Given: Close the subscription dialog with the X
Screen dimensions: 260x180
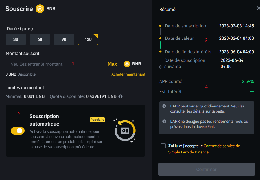Looking at the screenshot, I should 258,9.
